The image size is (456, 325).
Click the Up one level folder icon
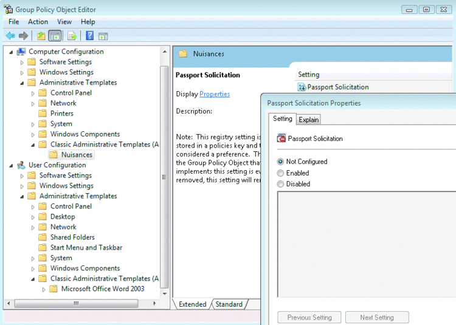(41, 36)
